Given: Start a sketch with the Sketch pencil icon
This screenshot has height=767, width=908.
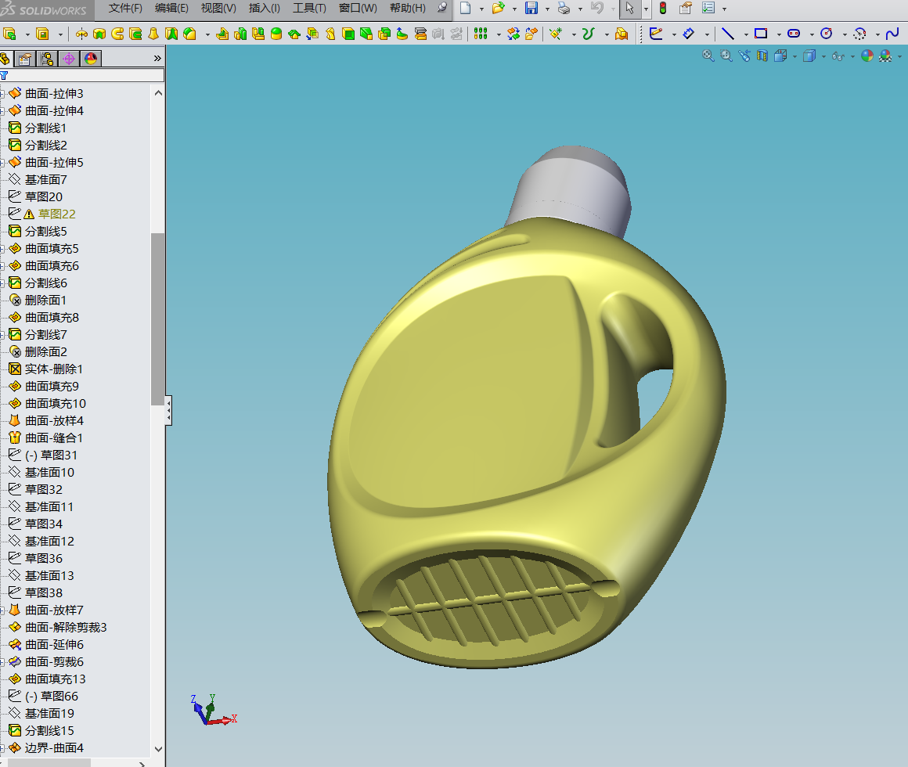Looking at the screenshot, I should coord(655,34).
